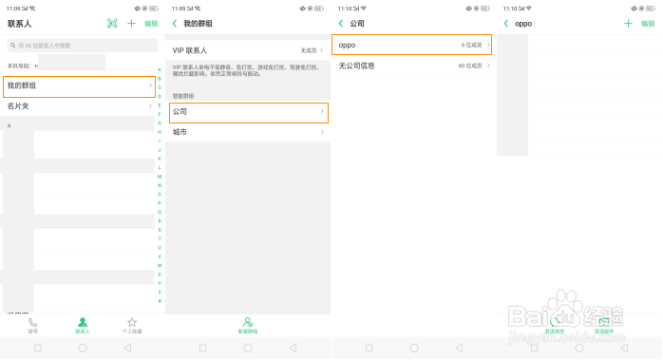The width and height of the screenshot is (663, 360).
Task: Click the contact search field
Action: point(83,46)
